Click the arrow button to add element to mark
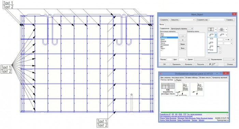This screenshot has width=239, height=129. (x=183, y=36)
